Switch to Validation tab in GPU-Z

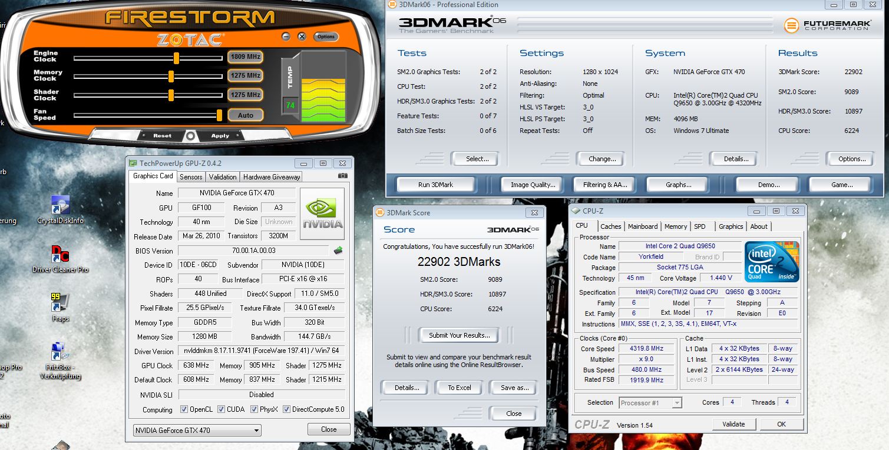point(223,176)
